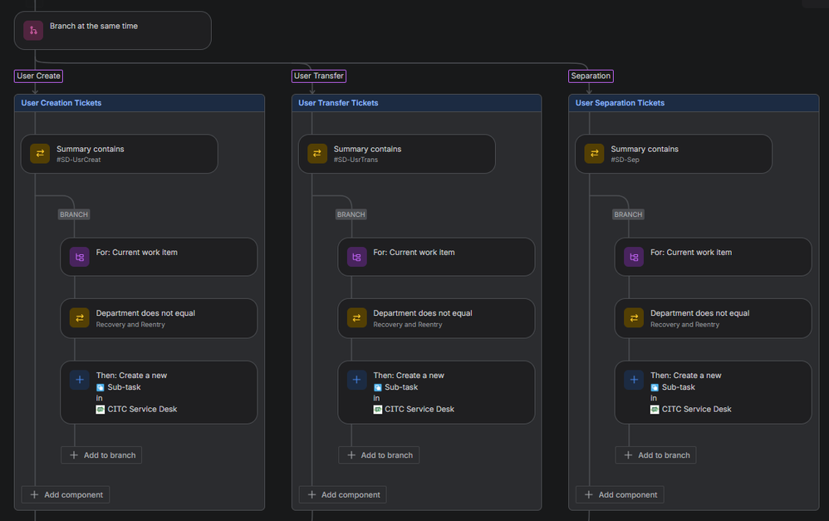Click purple branch icon in User Transfer Tickets

click(357, 257)
